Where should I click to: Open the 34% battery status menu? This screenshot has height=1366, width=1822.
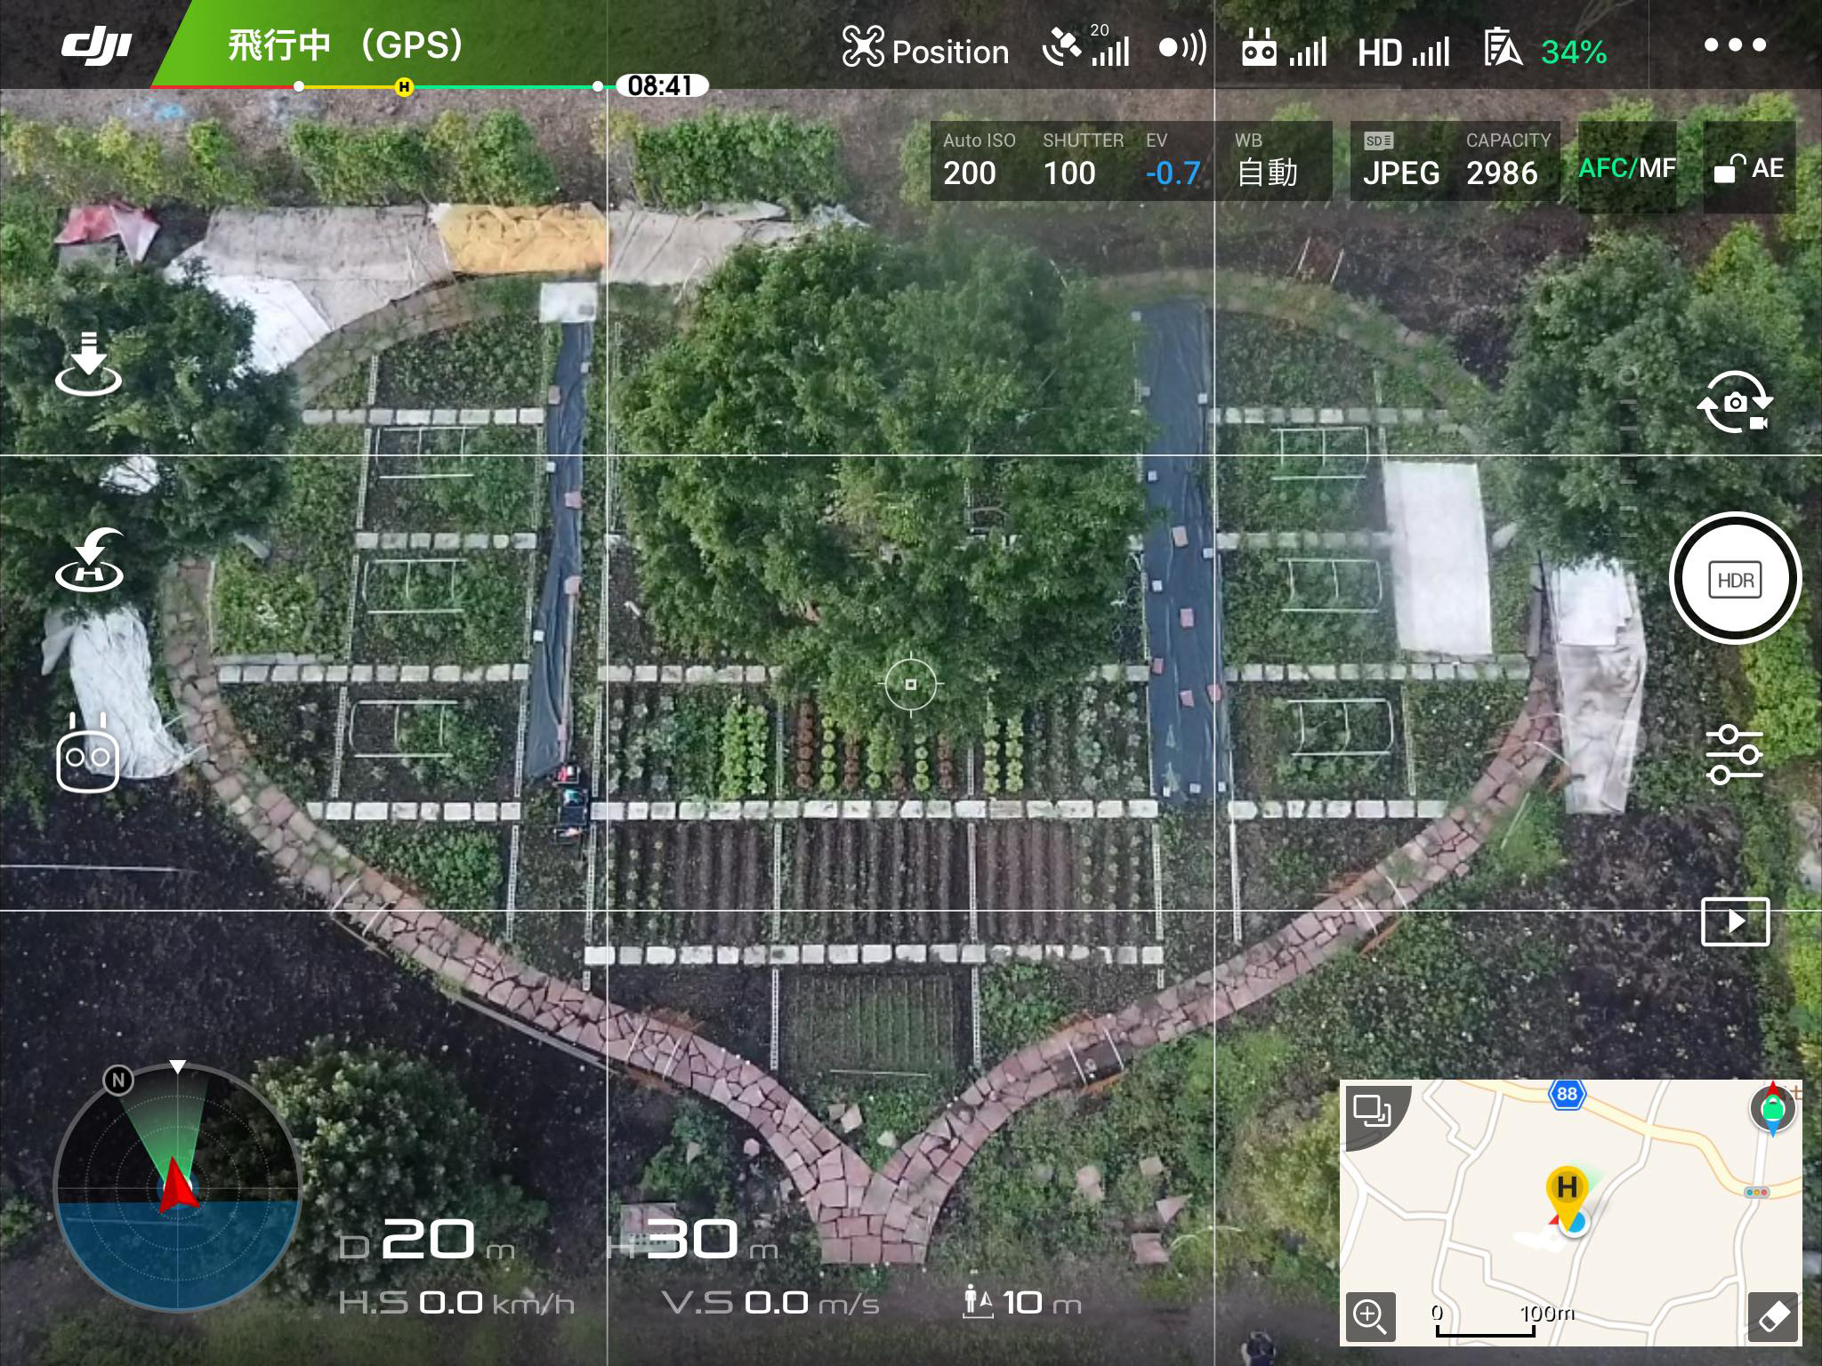coord(1546,50)
